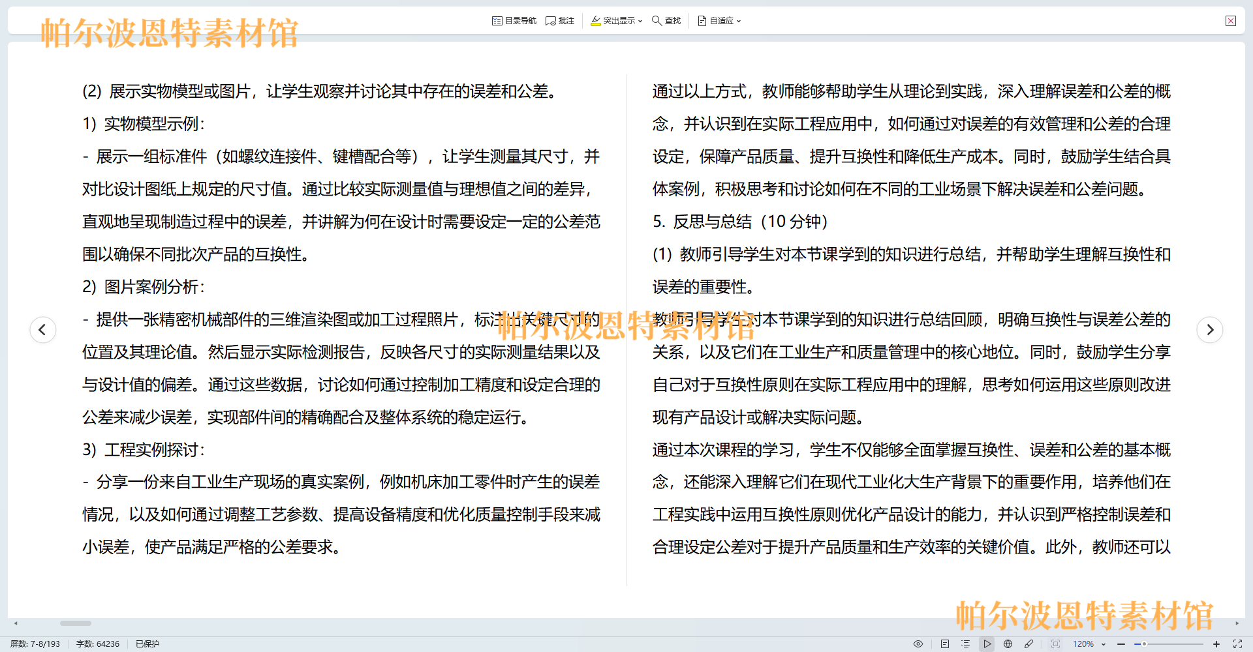The height and width of the screenshot is (652, 1253).
Task: Expand the 突出显示 dropdown arrow
Action: (640, 21)
